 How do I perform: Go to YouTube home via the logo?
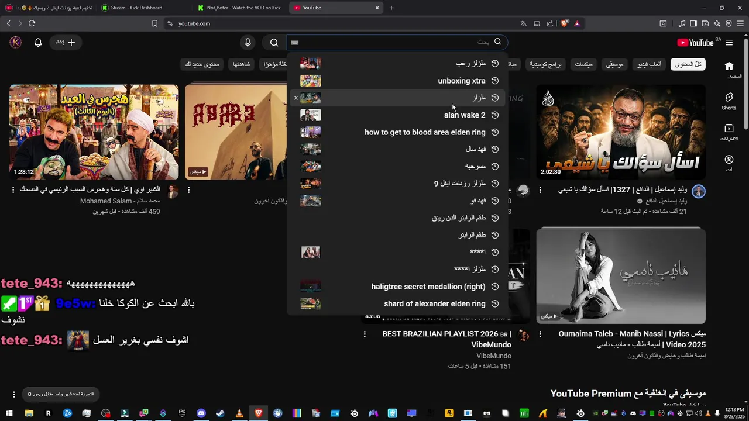pos(695,43)
